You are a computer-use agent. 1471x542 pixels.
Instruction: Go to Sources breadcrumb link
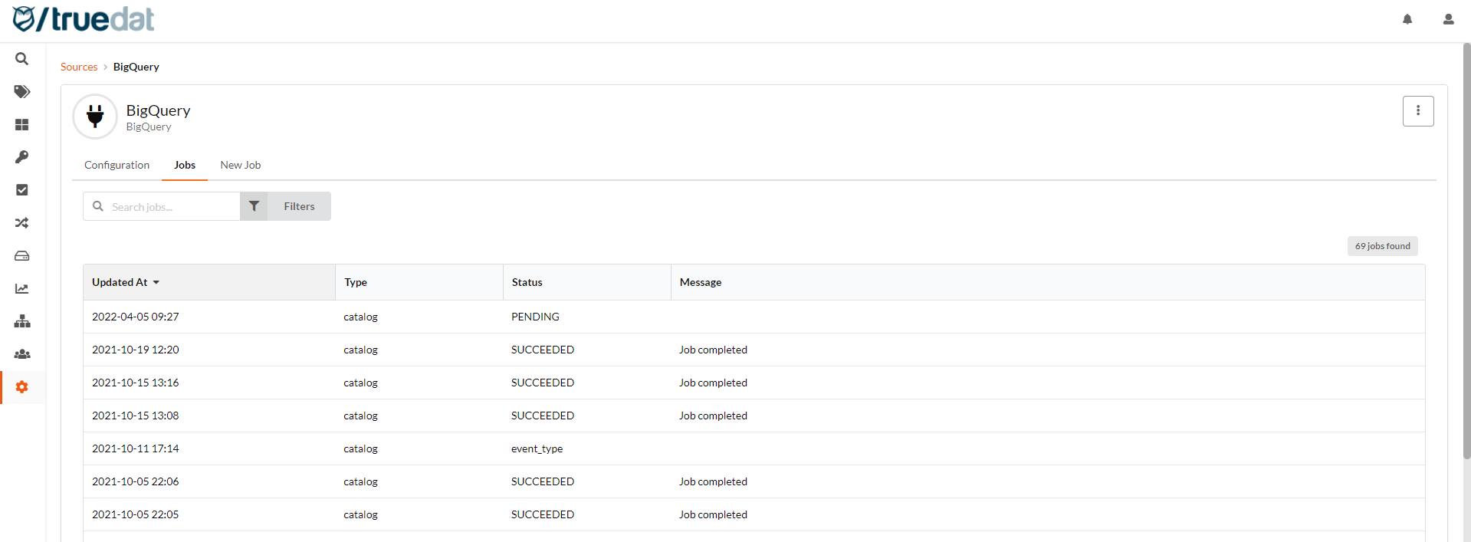pos(79,67)
